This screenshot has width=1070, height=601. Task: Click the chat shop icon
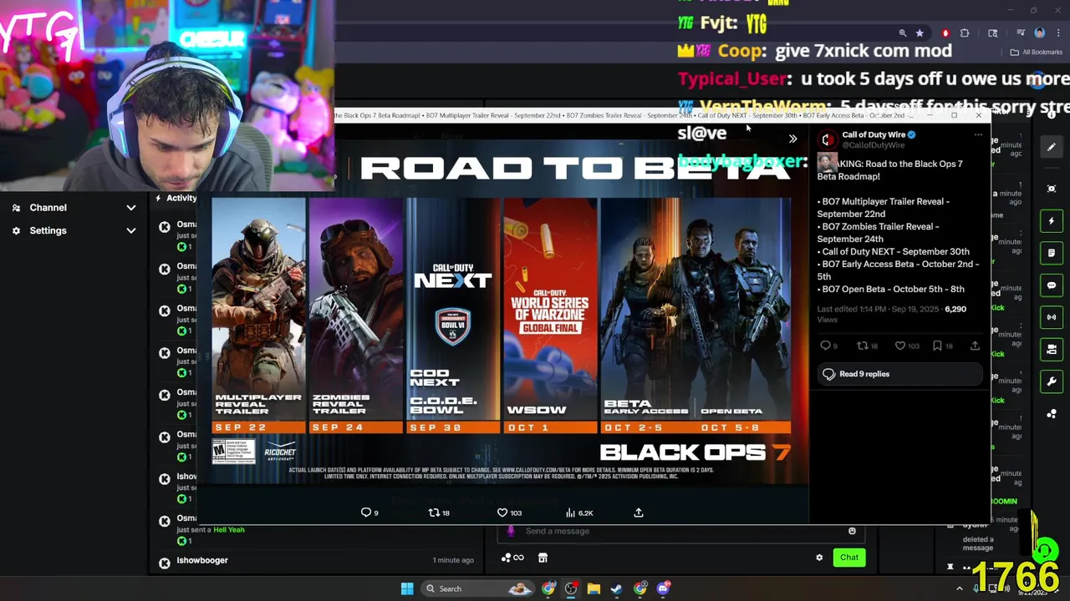point(543,558)
